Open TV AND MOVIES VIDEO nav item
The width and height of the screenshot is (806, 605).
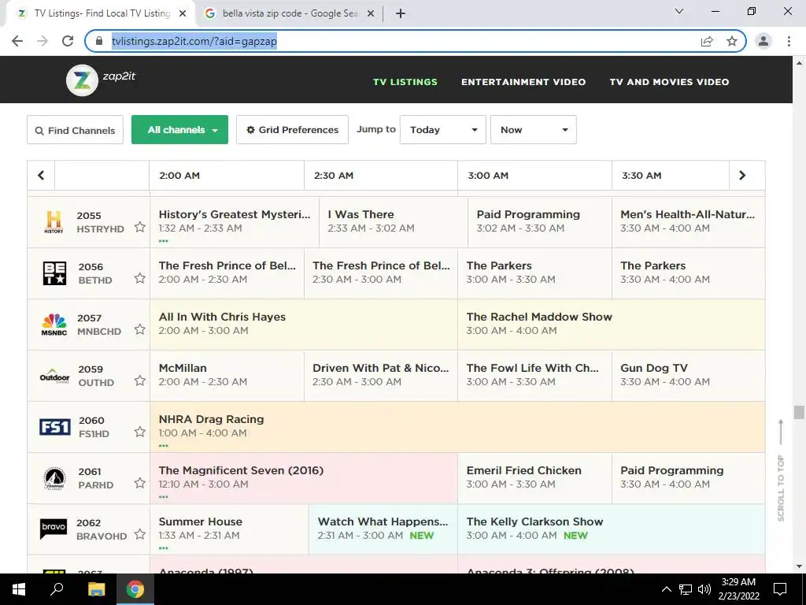click(669, 82)
